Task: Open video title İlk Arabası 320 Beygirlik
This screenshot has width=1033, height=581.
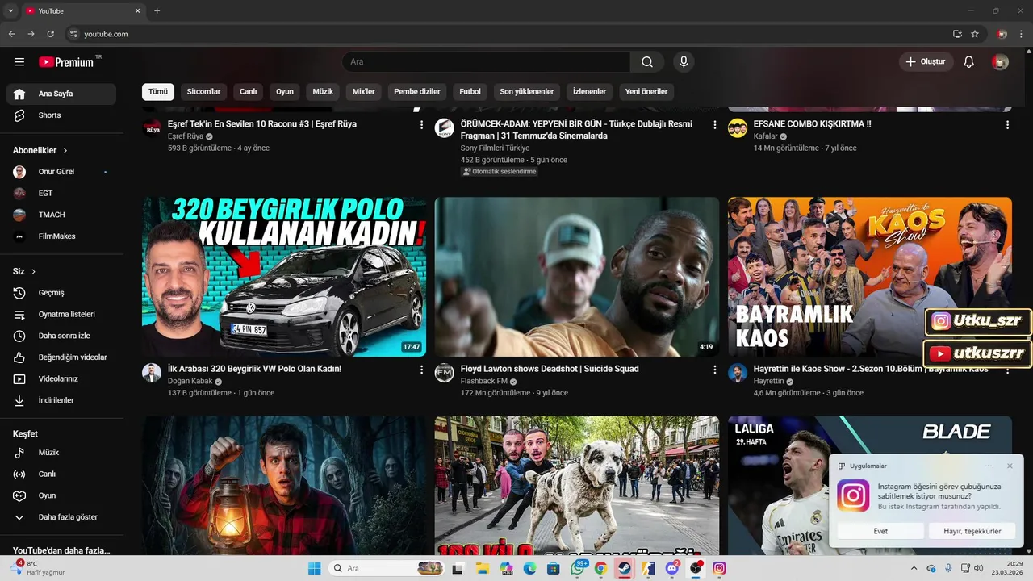Action: (x=254, y=369)
